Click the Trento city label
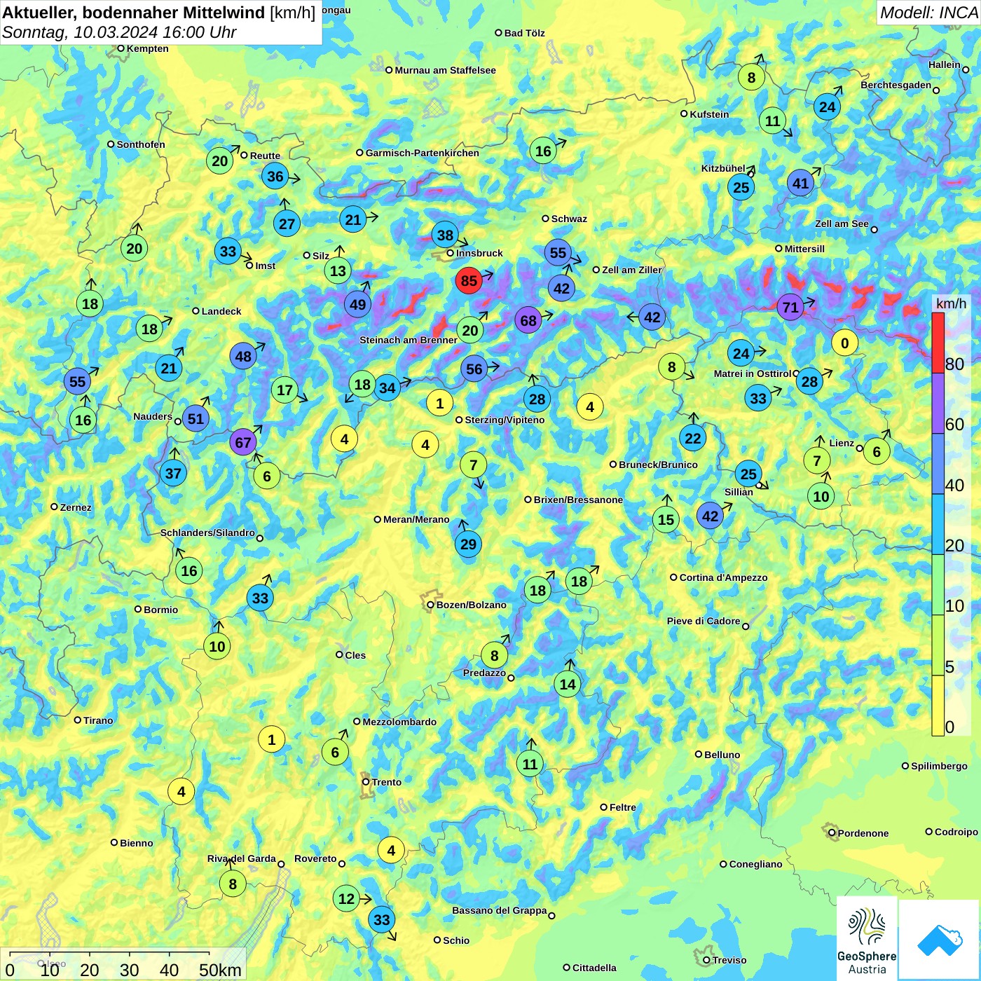981x981 pixels. [x=387, y=782]
